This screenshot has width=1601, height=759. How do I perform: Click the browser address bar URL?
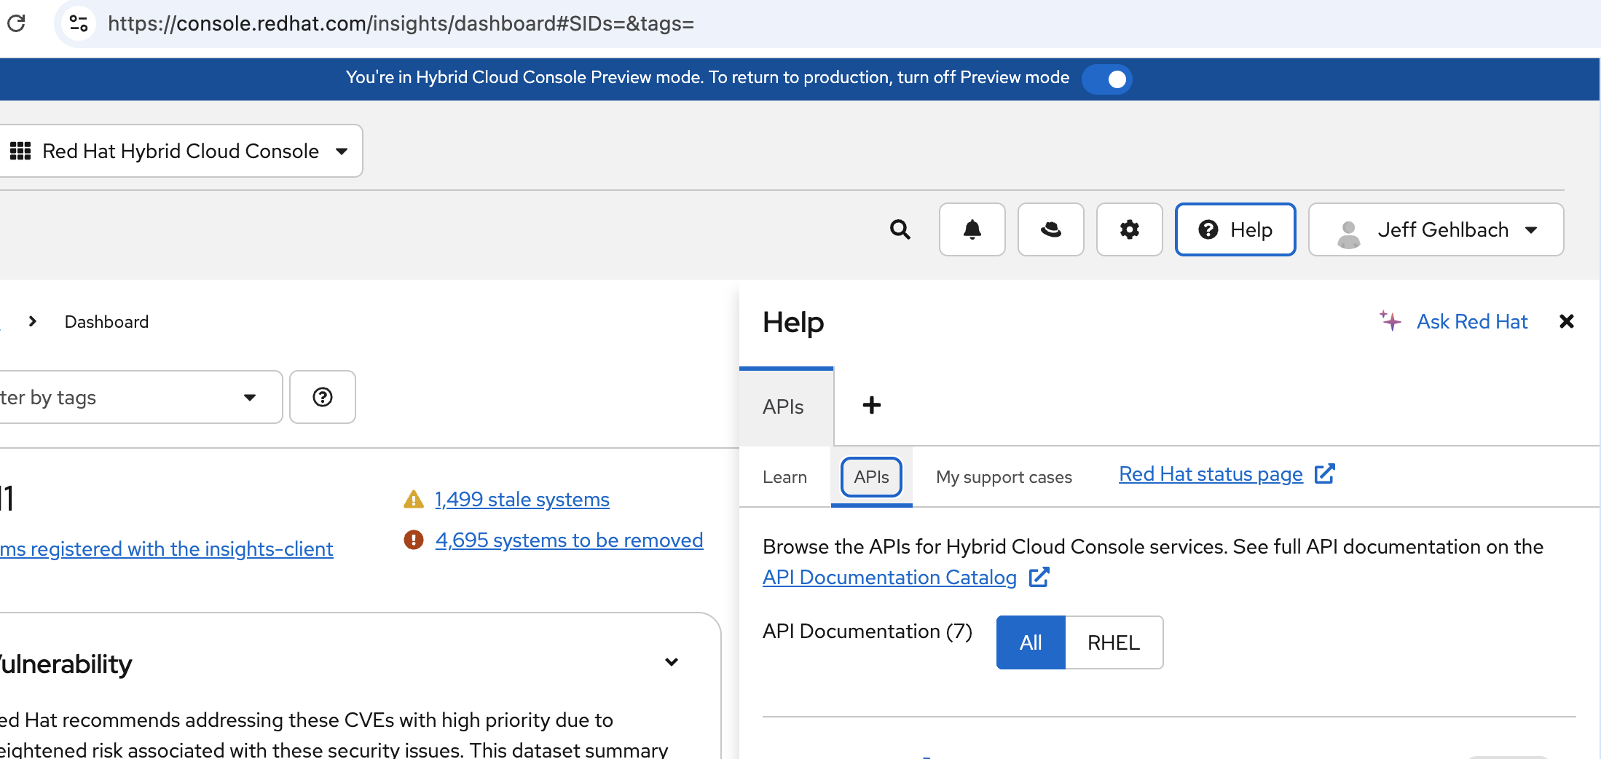(x=401, y=23)
